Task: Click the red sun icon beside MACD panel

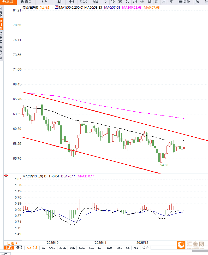Action: click(6, 176)
